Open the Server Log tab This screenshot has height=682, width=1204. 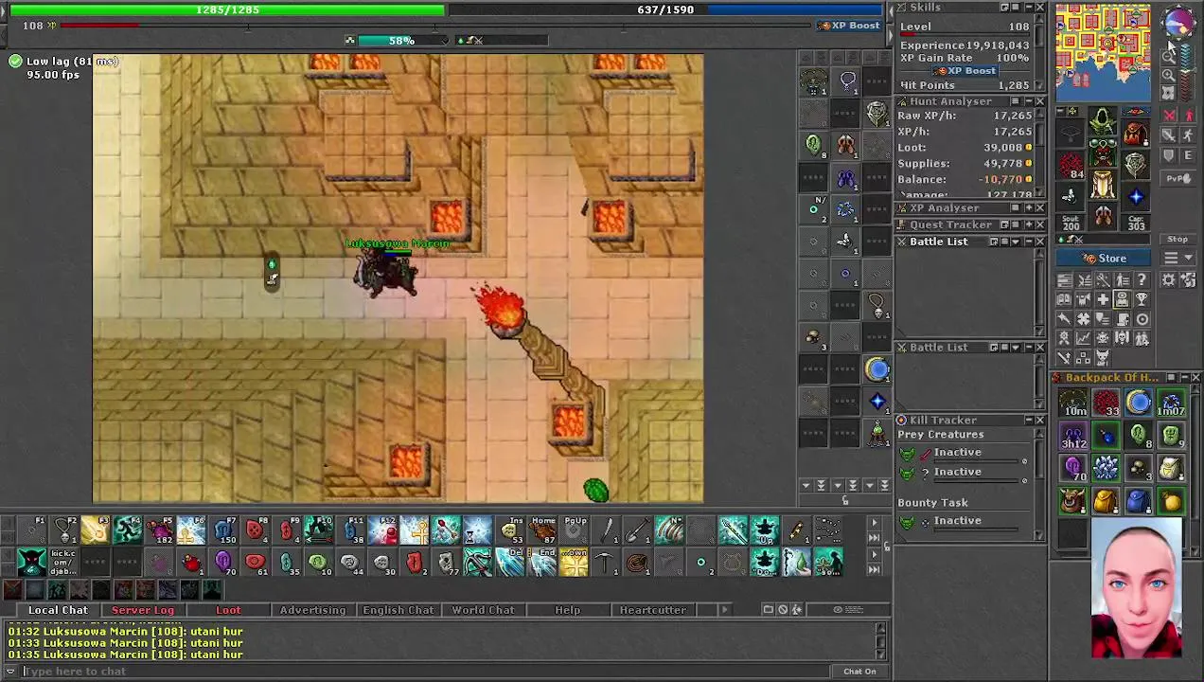tap(143, 610)
